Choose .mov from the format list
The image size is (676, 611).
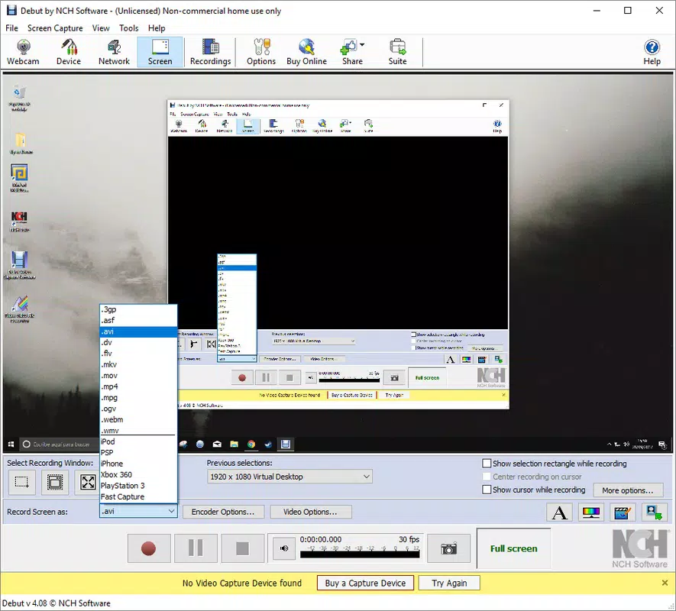(x=138, y=376)
